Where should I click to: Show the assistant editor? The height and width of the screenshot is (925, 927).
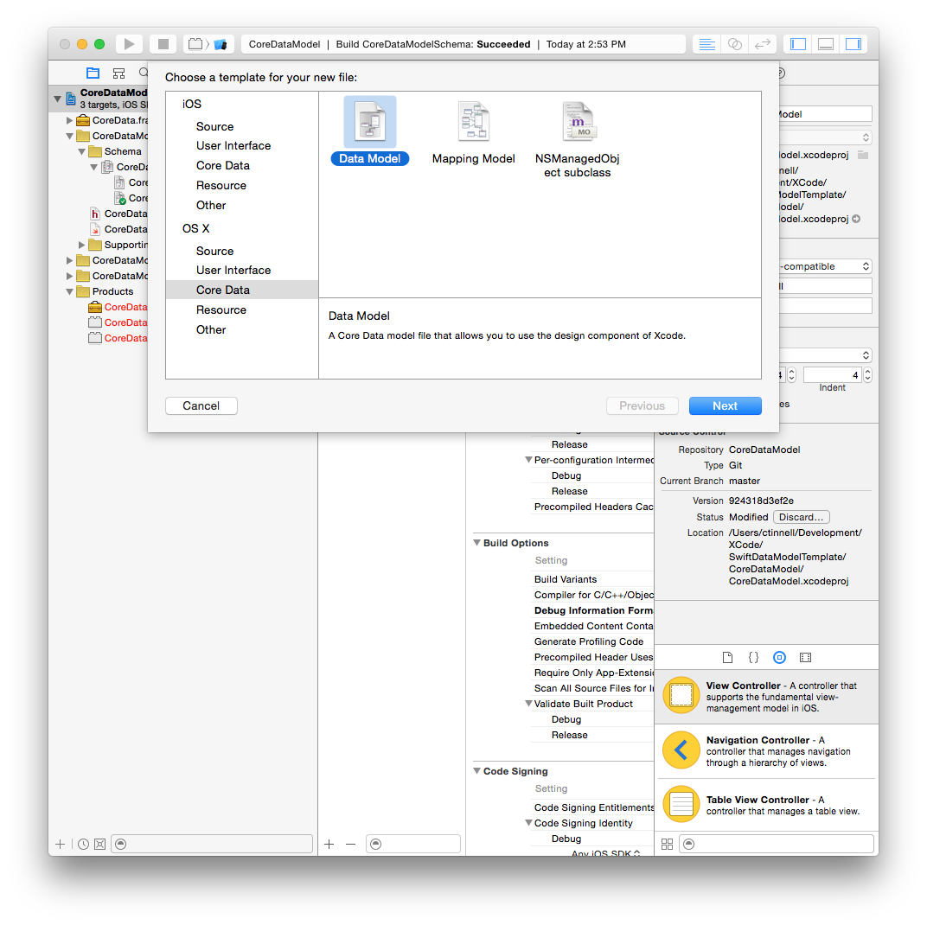point(735,44)
